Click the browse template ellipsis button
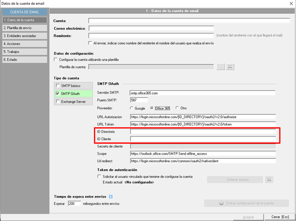 [x=220, y=67]
